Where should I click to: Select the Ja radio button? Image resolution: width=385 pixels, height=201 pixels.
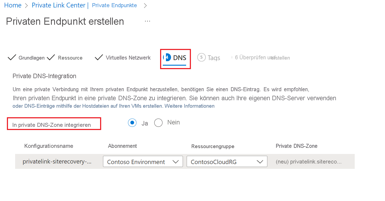tap(132, 123)
